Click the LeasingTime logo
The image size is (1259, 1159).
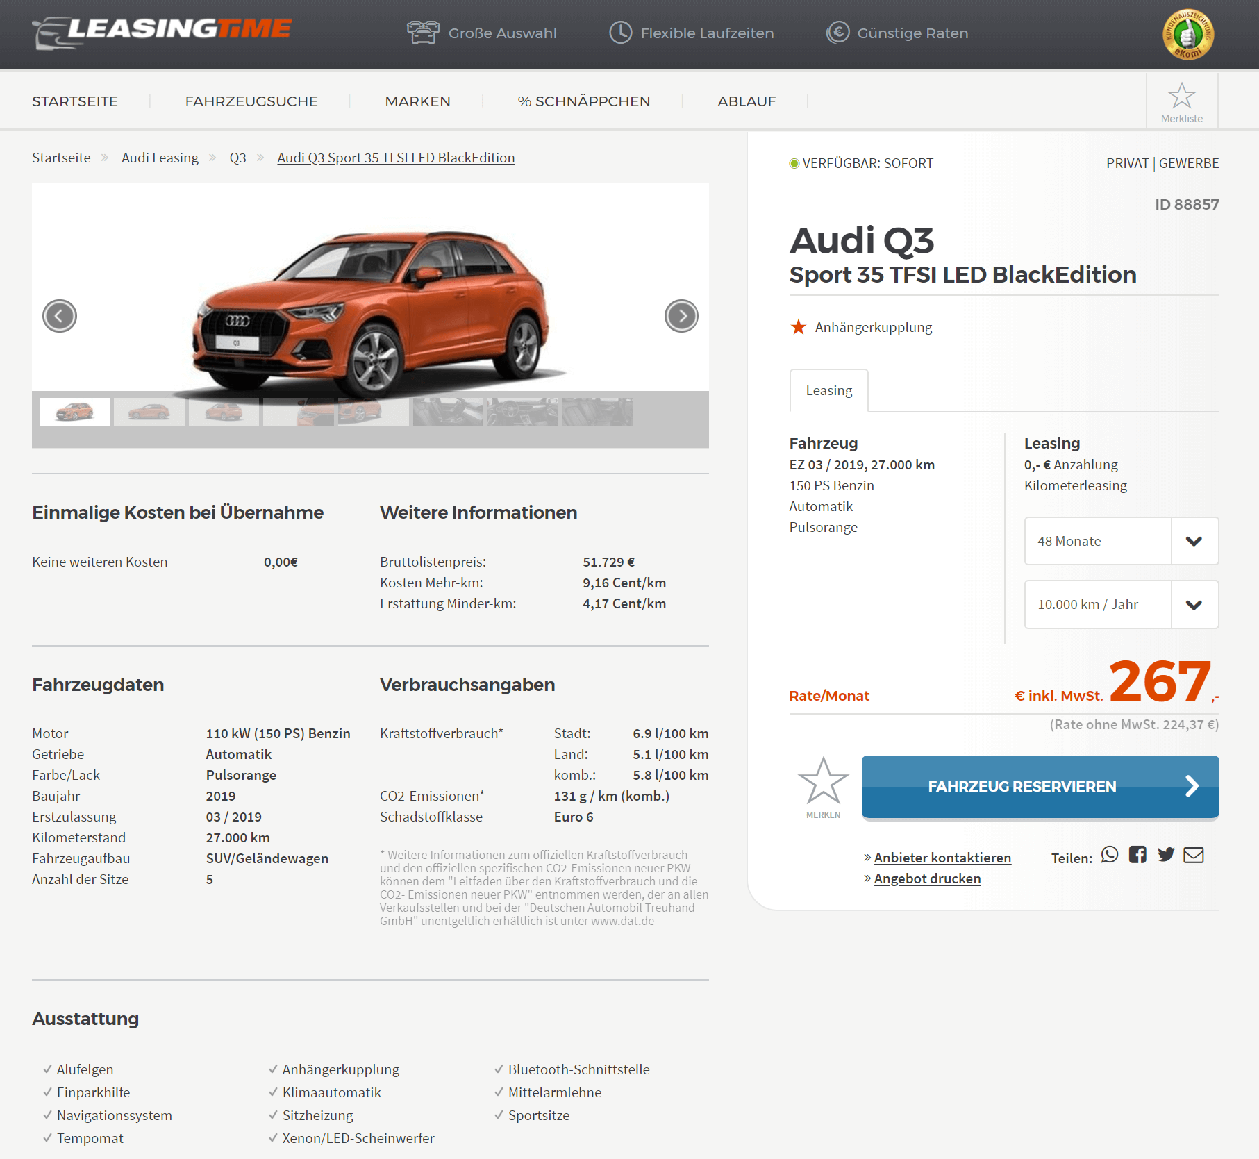coord(162,33)
